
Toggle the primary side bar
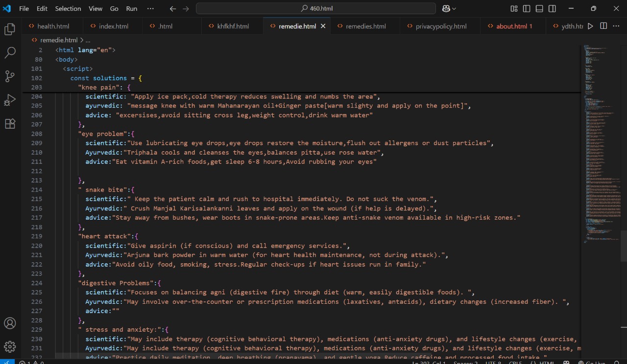pos(527,8)
